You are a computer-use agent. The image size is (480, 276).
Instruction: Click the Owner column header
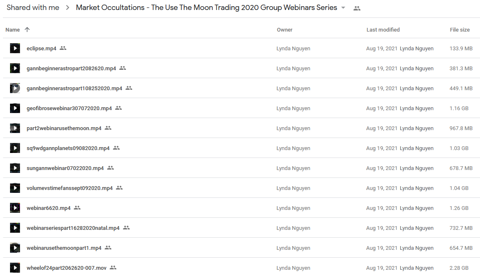[x=284, y=30]
